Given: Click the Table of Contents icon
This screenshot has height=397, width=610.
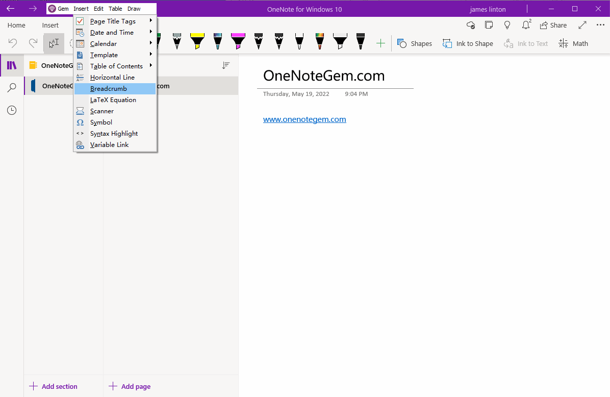Looking at the screenshot, I should point(80,66).
